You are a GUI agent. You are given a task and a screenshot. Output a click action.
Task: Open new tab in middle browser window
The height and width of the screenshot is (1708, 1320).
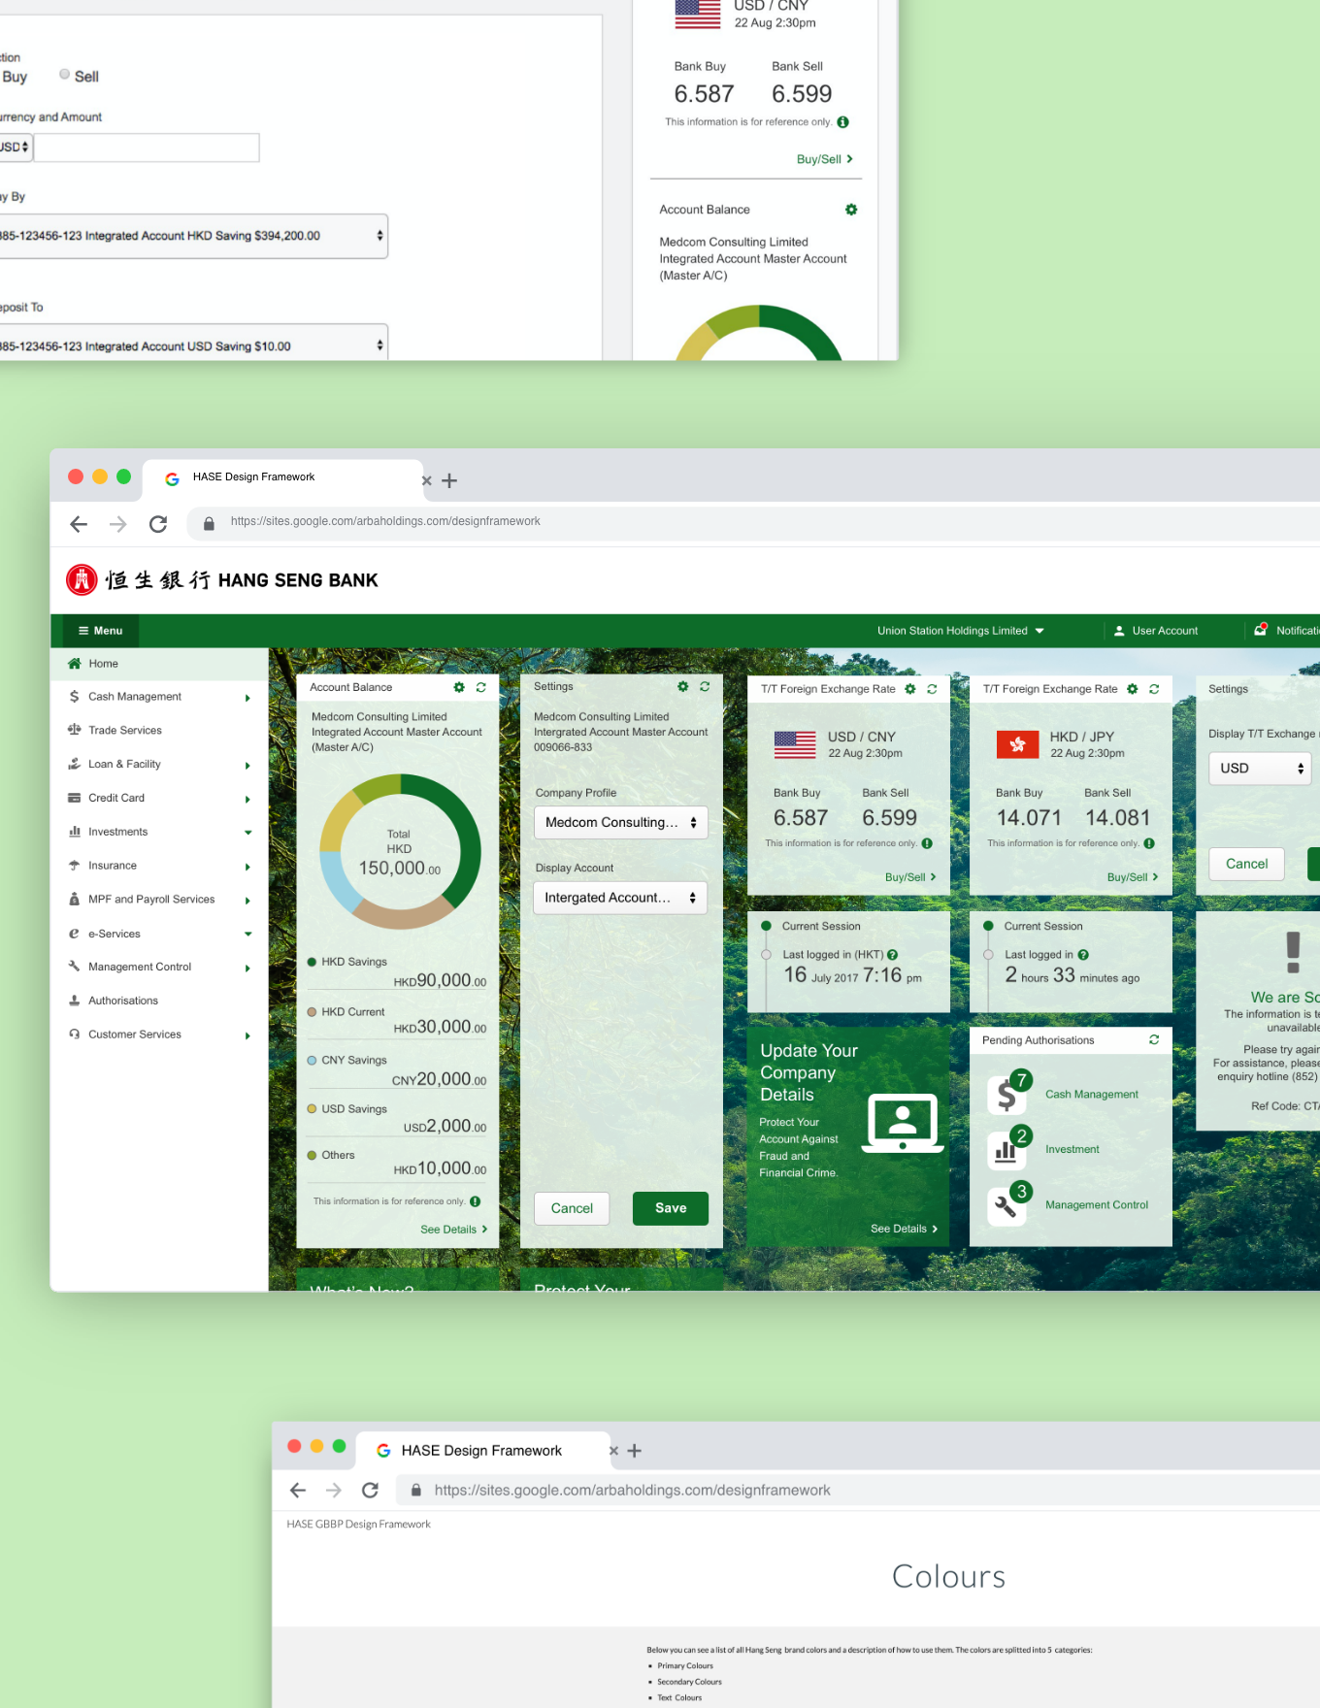(449, 480)
